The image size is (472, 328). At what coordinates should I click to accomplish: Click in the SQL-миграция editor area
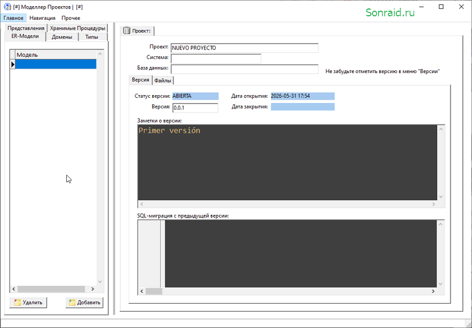coord(301,254)
